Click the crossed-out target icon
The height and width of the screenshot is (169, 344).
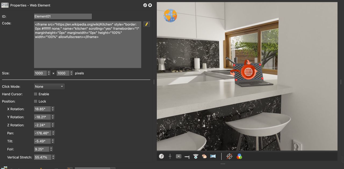click(x=229, y=156)
